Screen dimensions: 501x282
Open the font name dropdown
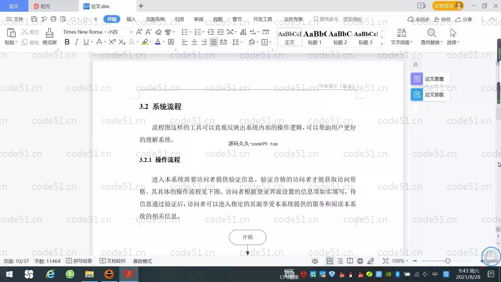point(105,32)
